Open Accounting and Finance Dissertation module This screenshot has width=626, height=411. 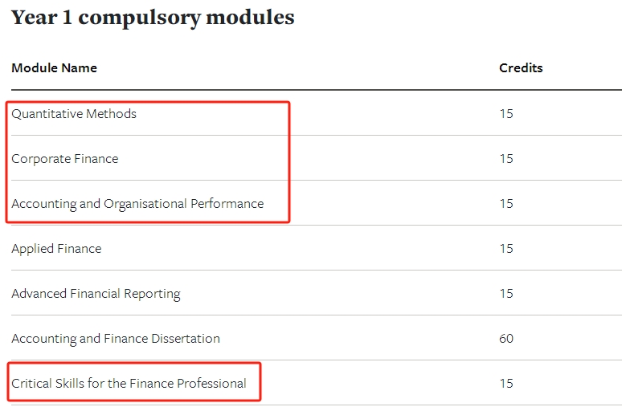point(116,339)
